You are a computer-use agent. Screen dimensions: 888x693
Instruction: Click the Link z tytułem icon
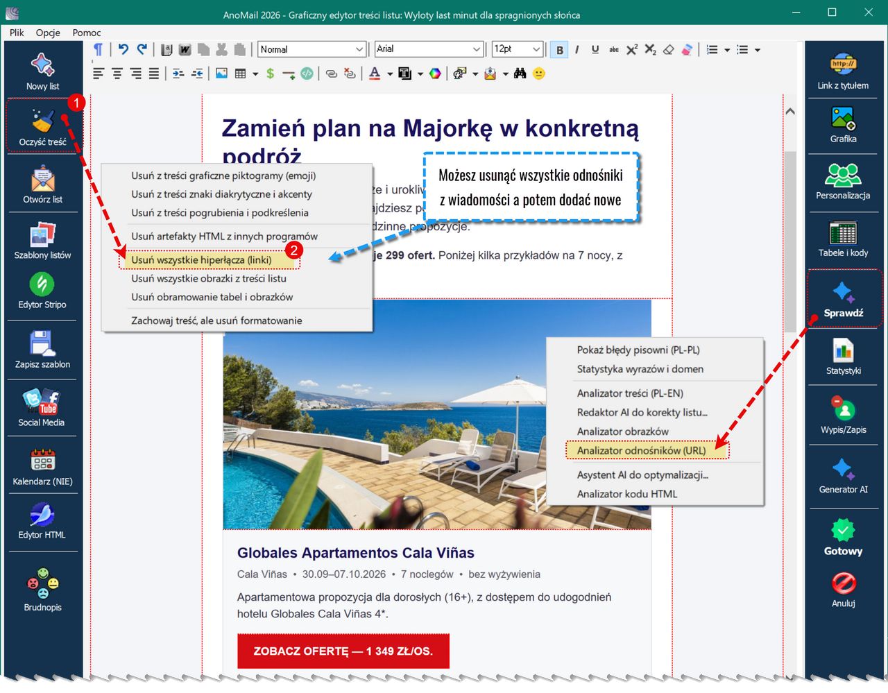pyautogui.click(x=843, y=71)
